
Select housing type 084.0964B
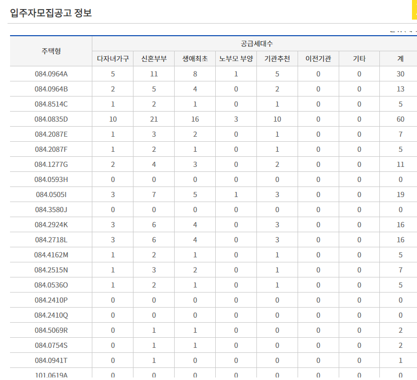point(51,89)
